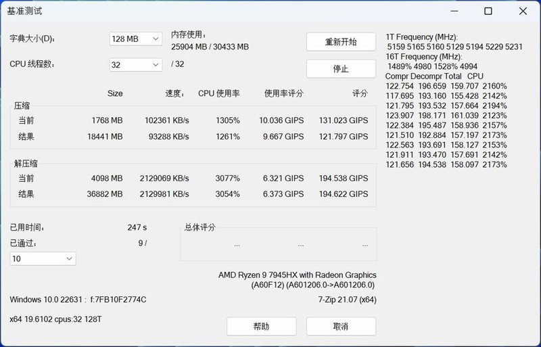Click the log row starting with 121.911

coord(446,155)
